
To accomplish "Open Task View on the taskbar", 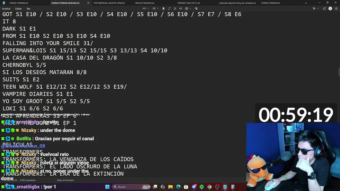I will [x=155, y=187].
